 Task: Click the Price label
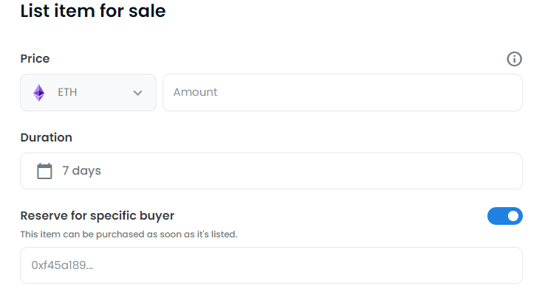(x=35, y=59)
